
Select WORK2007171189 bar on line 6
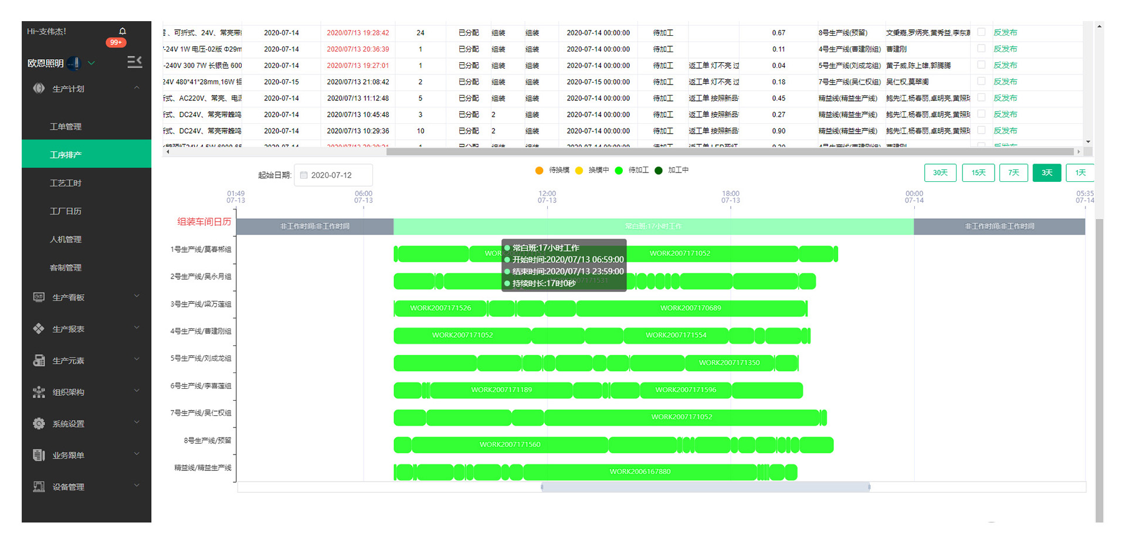[501, 390]
